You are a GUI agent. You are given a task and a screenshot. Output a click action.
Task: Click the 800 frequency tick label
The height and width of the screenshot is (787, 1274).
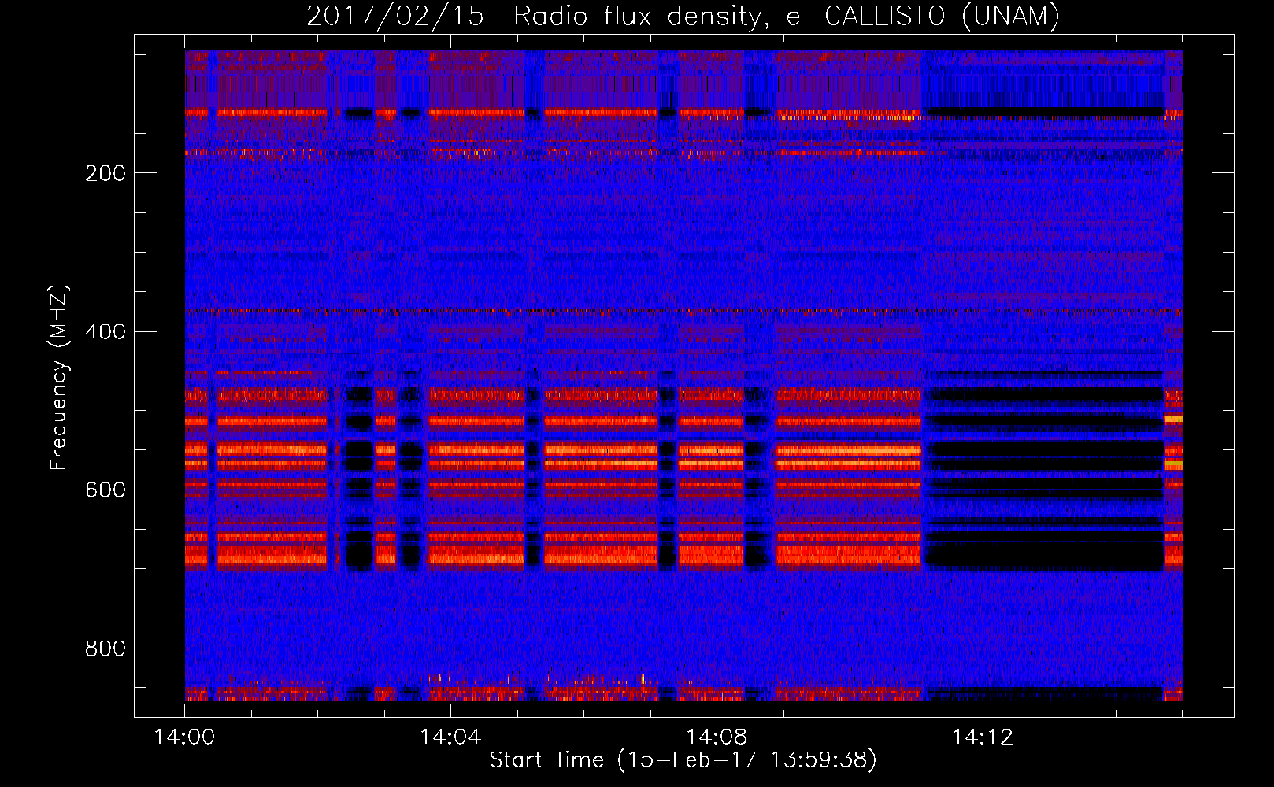105,648
